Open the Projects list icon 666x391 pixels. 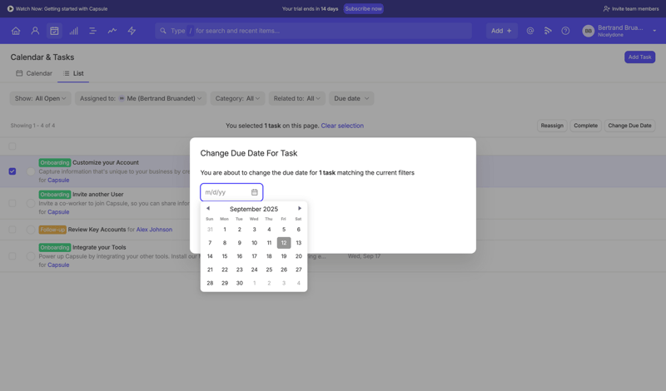[x=92, y=31]
